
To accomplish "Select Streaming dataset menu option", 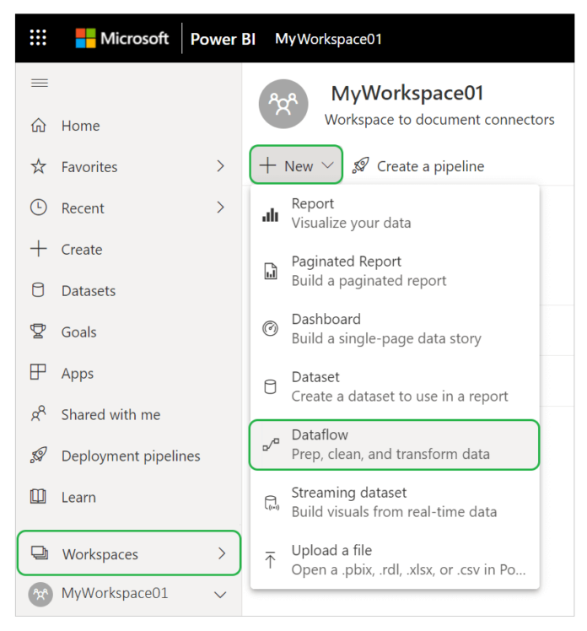I will [394, 502].
